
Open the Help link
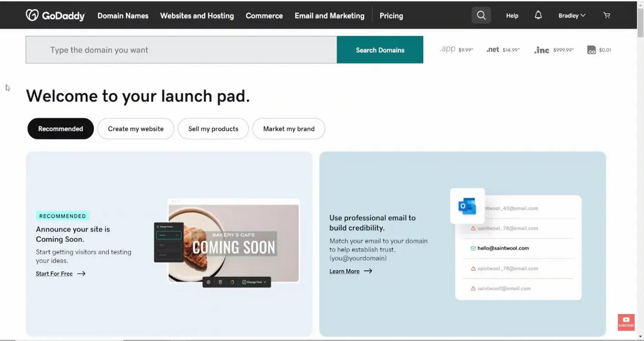coord(512,15)
